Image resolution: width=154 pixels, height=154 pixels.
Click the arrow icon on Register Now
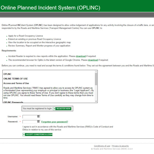[x=54, y=109]
